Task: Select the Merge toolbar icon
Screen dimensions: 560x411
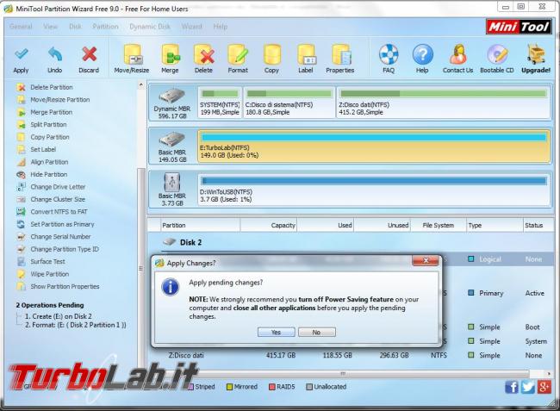Action: pyautogui.click(x=170, y=54)
